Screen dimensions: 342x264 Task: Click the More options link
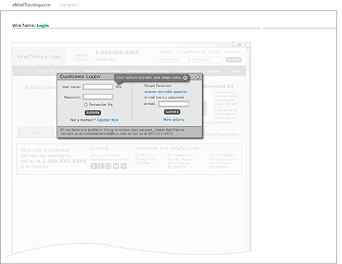tap(173, 119)
